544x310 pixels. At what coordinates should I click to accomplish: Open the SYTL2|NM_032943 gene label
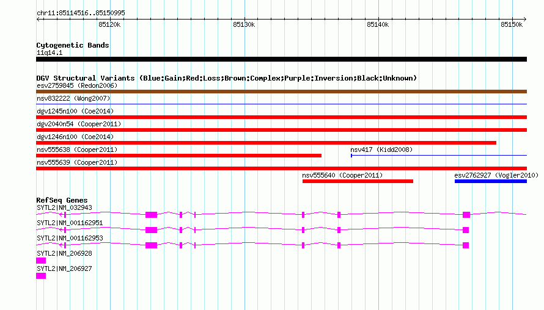coord(65,208)
